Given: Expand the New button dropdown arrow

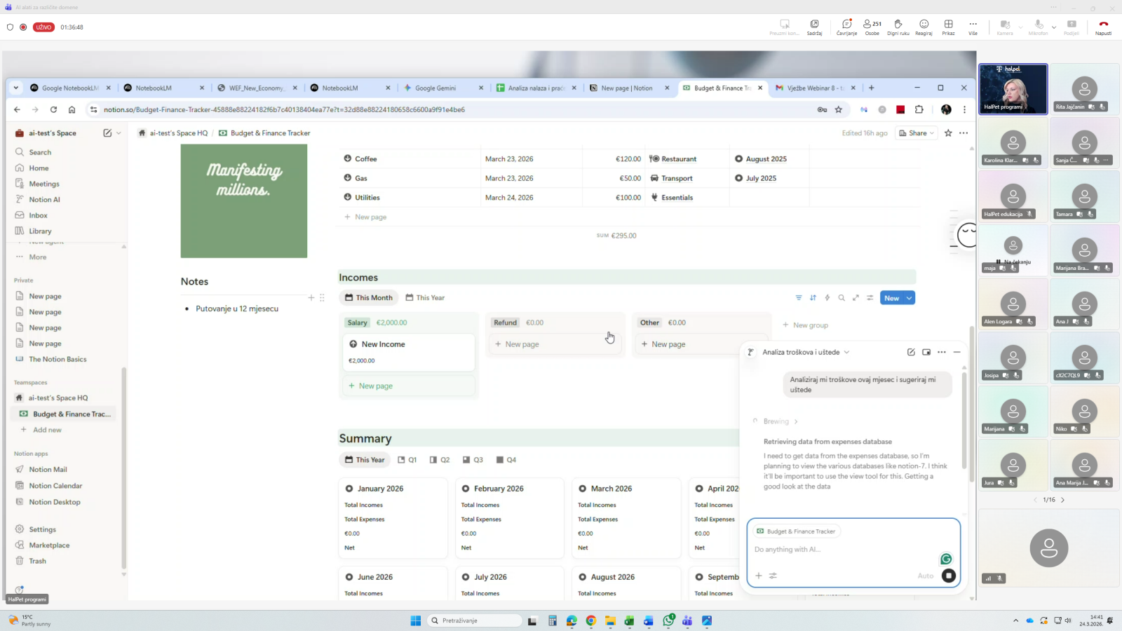Looking at the screenshot, I should pos(909,298).
